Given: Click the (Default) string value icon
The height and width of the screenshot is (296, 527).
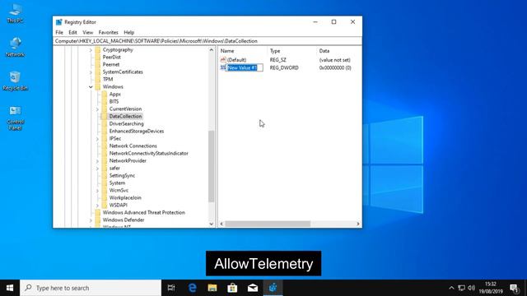Looking at the screenshot, I should point(223,60).
